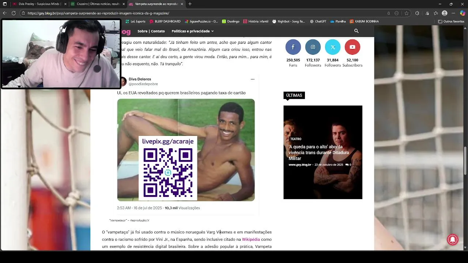Open the JigsawPuzzles.io bookmark
The image size is (468, 263).
(x=201, y=22)
